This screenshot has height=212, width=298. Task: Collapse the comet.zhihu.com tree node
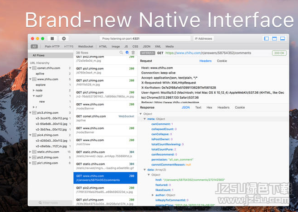(30, 68)
